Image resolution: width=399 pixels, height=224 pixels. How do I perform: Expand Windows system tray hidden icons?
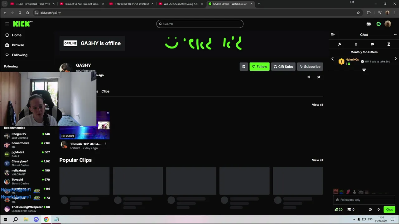[353, 219]
